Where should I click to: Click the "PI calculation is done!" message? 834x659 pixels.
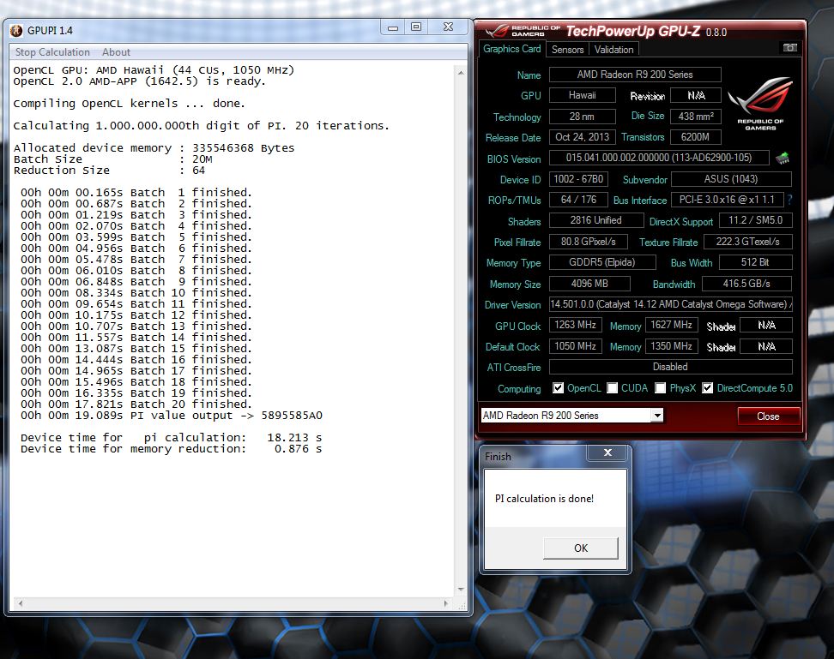tap(544, 499)
